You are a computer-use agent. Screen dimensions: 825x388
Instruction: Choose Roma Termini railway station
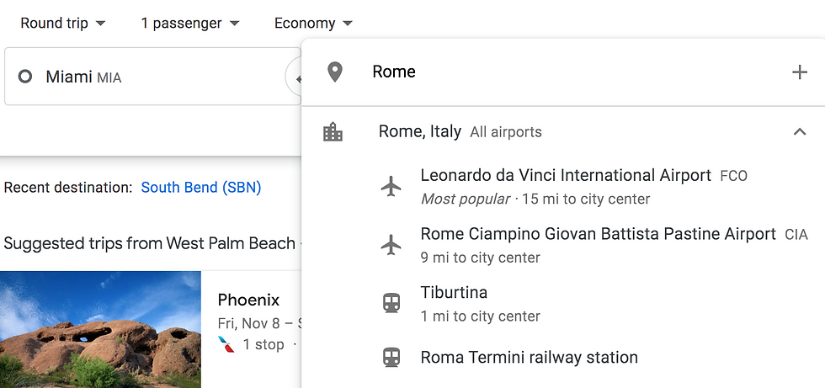529,358
